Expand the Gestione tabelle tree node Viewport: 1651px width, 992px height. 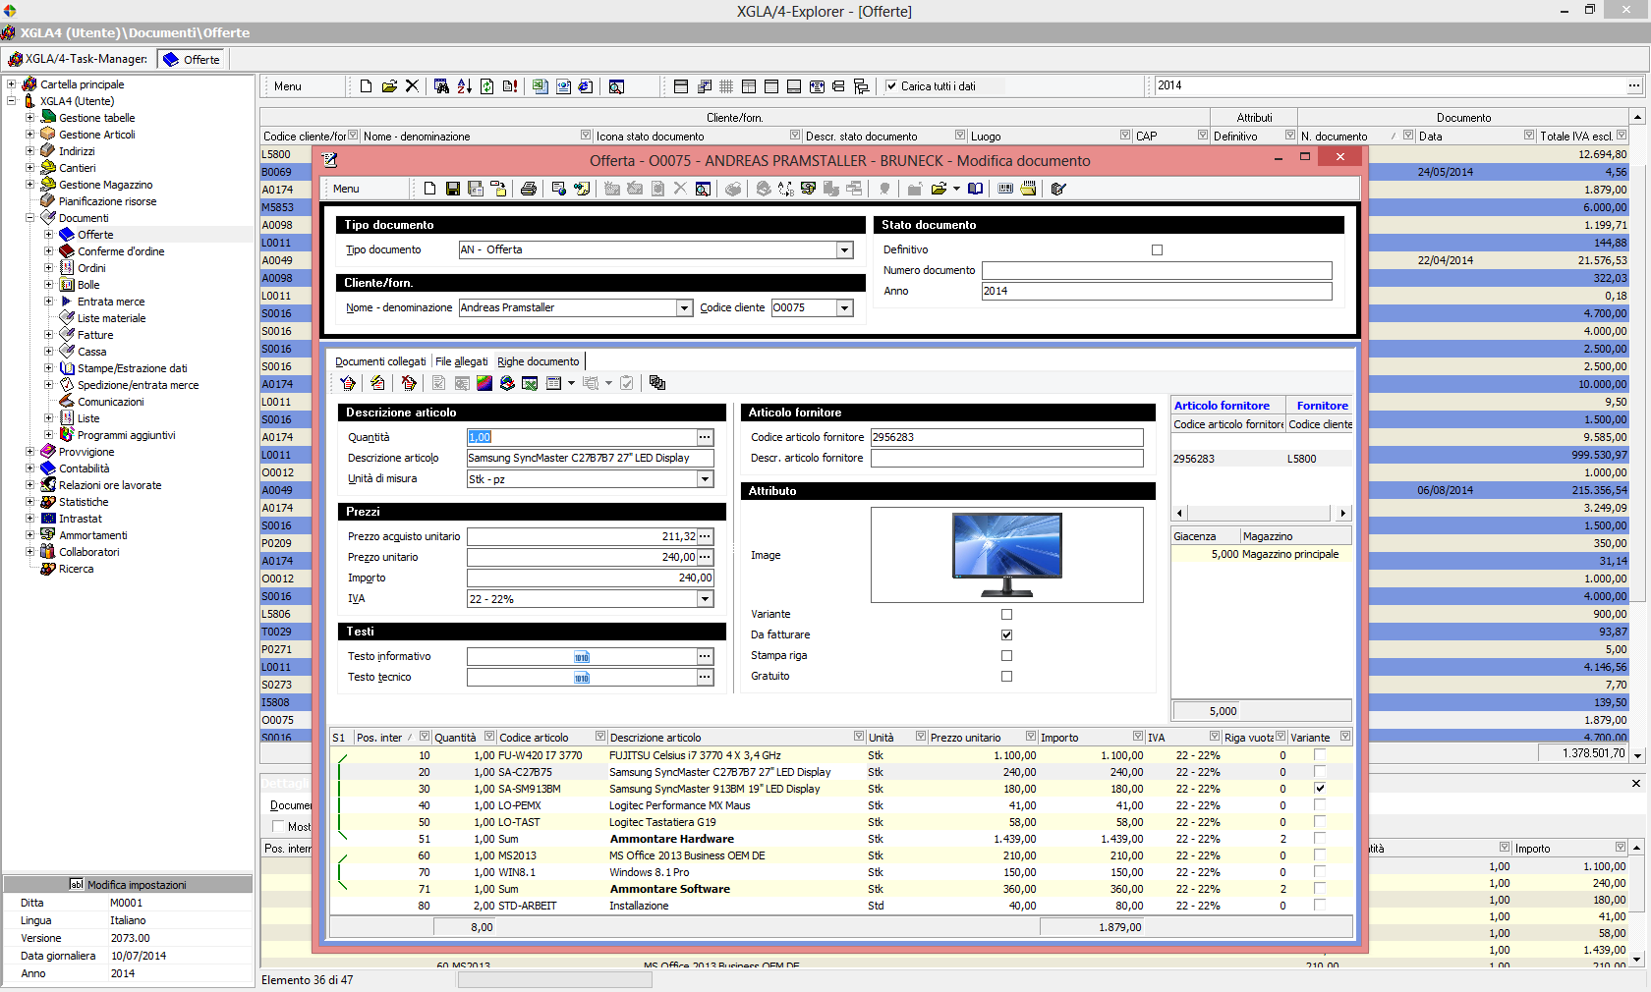(x=30, y=118)
